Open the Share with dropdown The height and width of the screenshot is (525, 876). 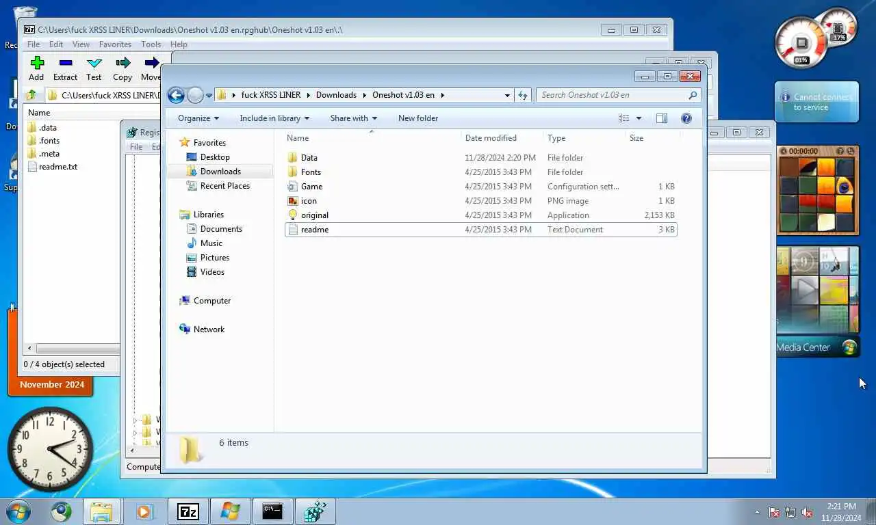click(x=354, y=118)
